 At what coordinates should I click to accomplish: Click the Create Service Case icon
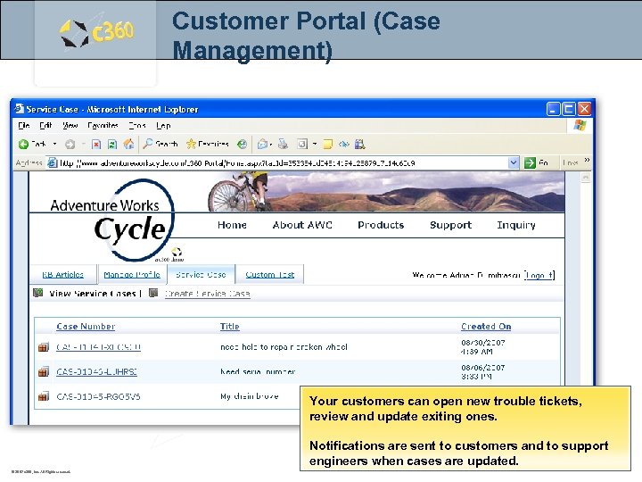[x=153, y=293]
